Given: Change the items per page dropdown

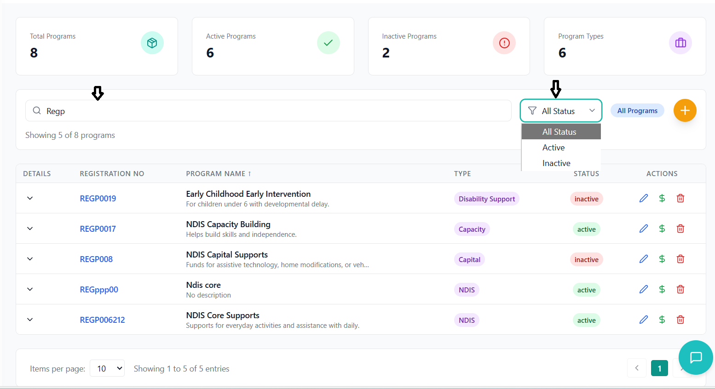Looking at the screenshot, I should 107,368.
